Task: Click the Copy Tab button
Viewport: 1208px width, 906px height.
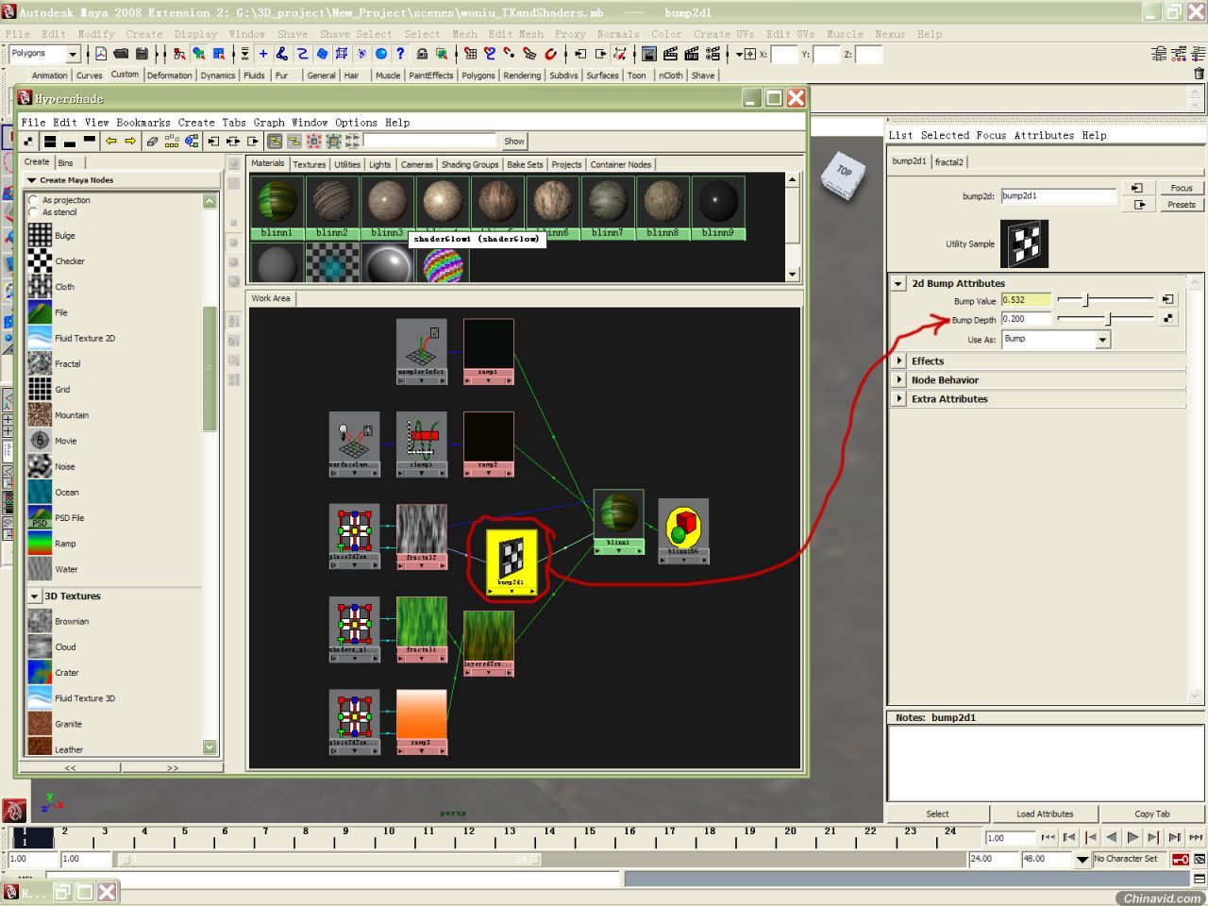Action: (1152, 814)
